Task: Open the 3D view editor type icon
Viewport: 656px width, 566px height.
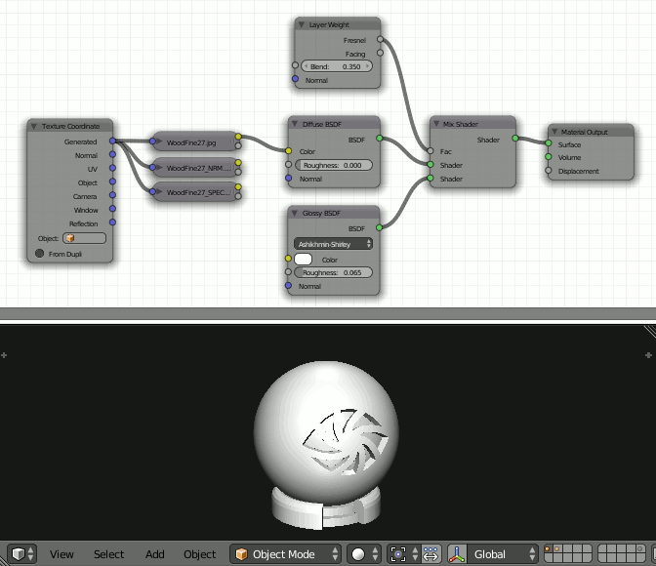Action: click(x=22, y=554)
